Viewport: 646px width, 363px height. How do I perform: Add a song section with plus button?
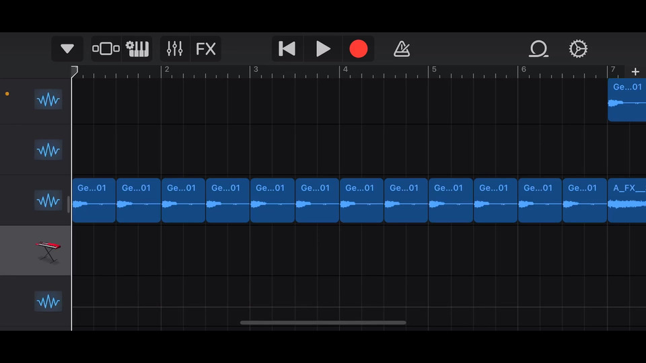pyautogui.click(x=635, y=71)
